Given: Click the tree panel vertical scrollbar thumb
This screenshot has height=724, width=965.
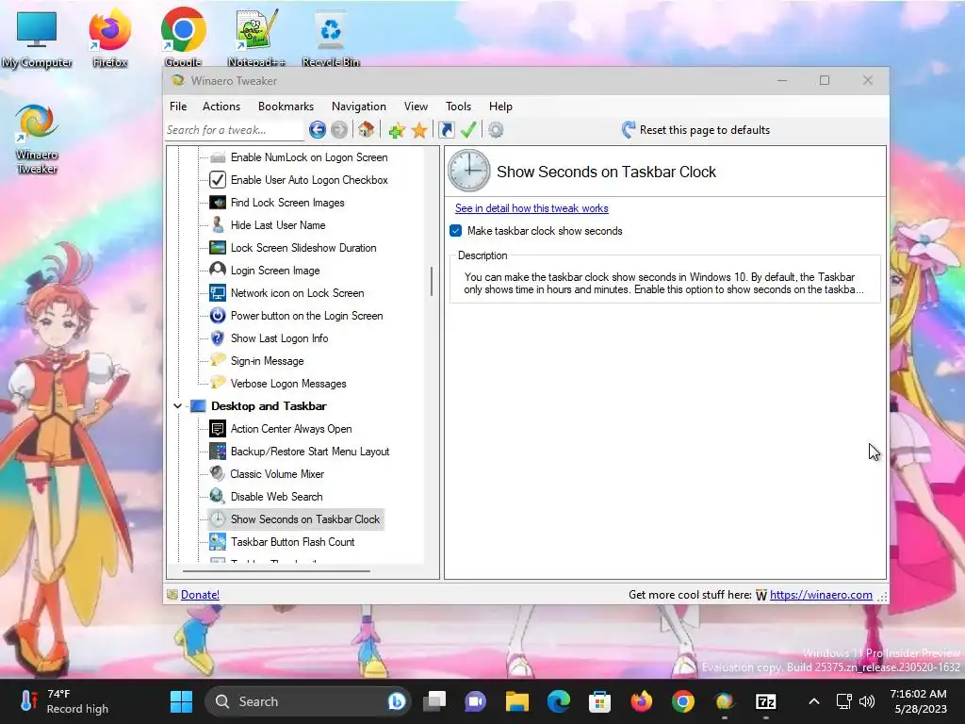Looking at the screenshot, I should click(x=432, y=281).
